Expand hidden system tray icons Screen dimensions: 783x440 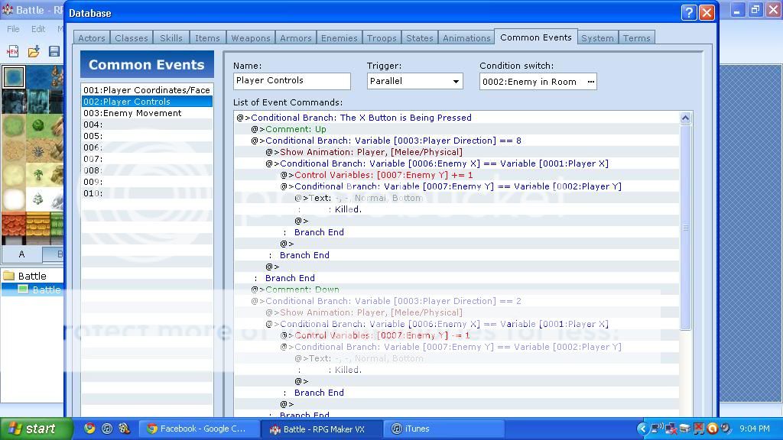[x=642, y=429]
